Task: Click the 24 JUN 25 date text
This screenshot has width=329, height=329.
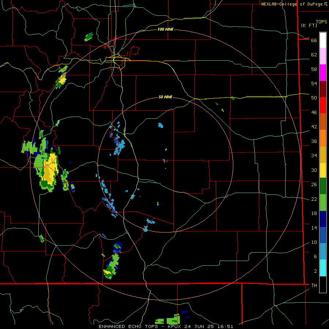Action: (200, 326)
